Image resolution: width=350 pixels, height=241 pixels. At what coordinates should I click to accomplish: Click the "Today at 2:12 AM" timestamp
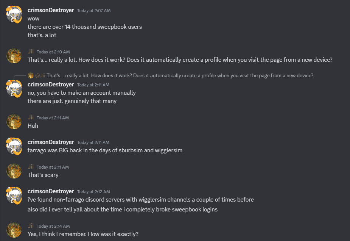click(93, 192)
